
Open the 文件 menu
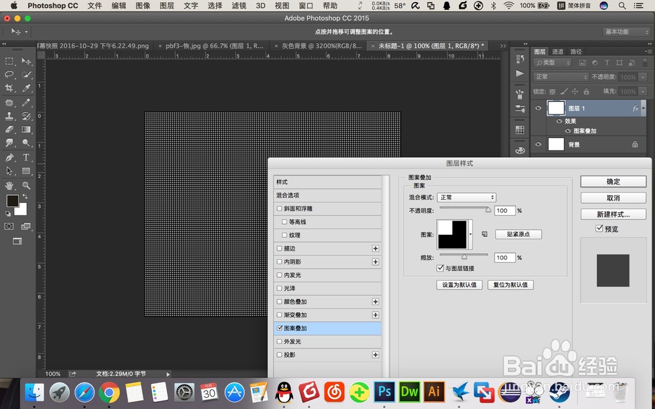[x=95, y=6]
